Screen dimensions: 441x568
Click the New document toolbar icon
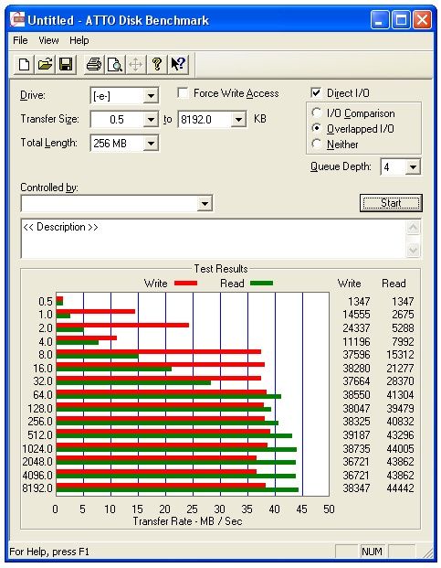24,64
